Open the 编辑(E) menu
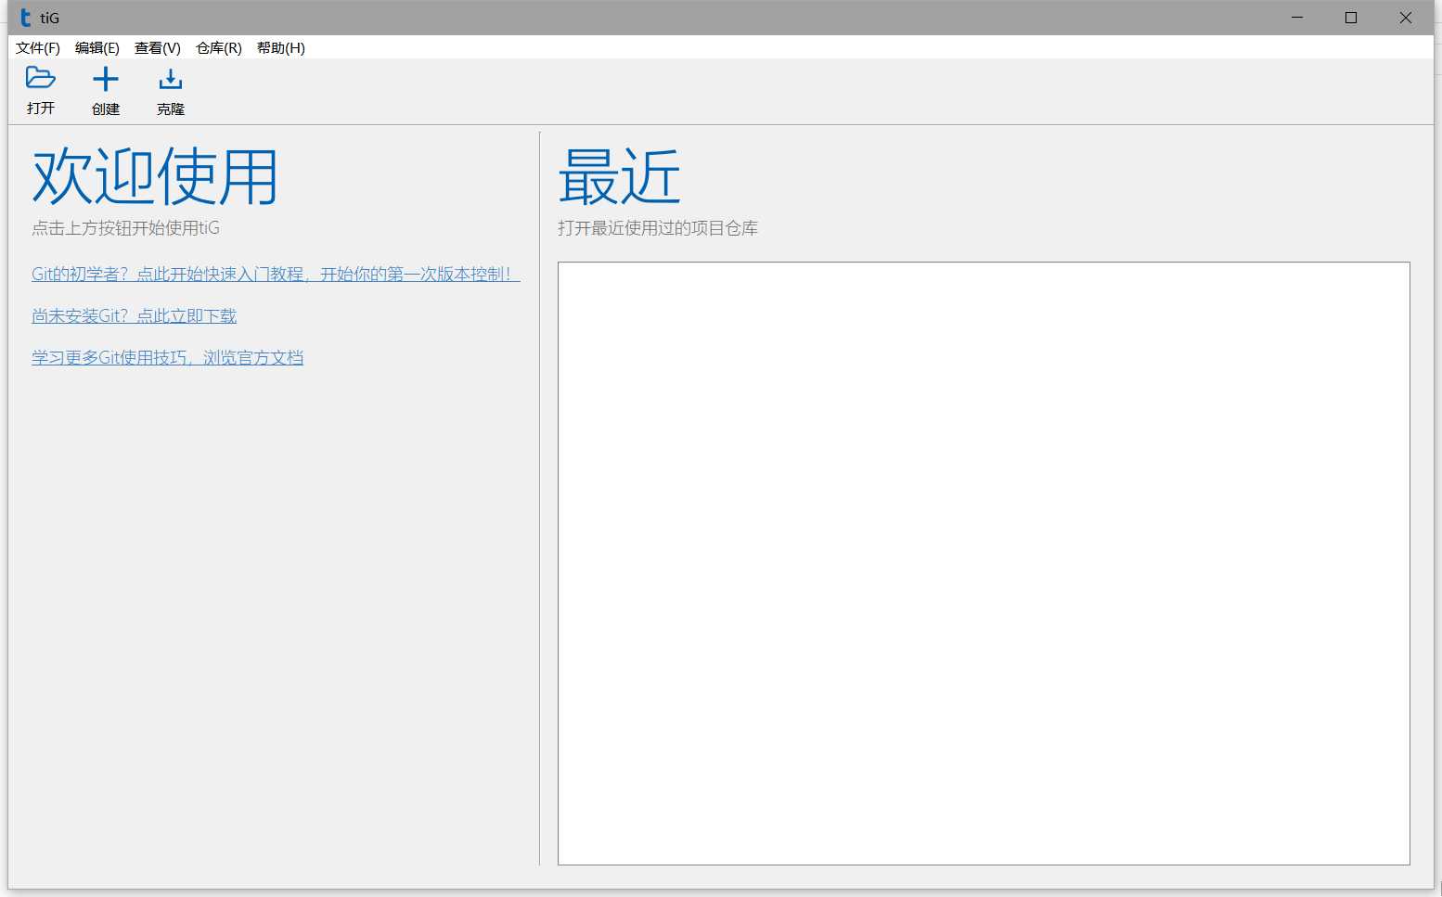This screenshot has width=1442, height=897. point(97,48)
